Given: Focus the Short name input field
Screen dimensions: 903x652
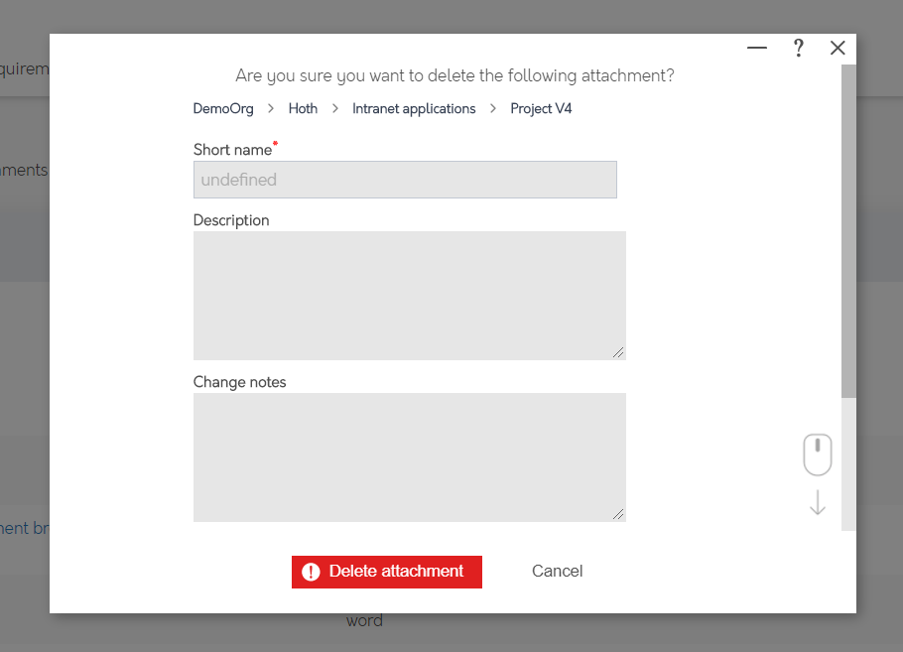Looking at the screenshot, I should 405,179.
